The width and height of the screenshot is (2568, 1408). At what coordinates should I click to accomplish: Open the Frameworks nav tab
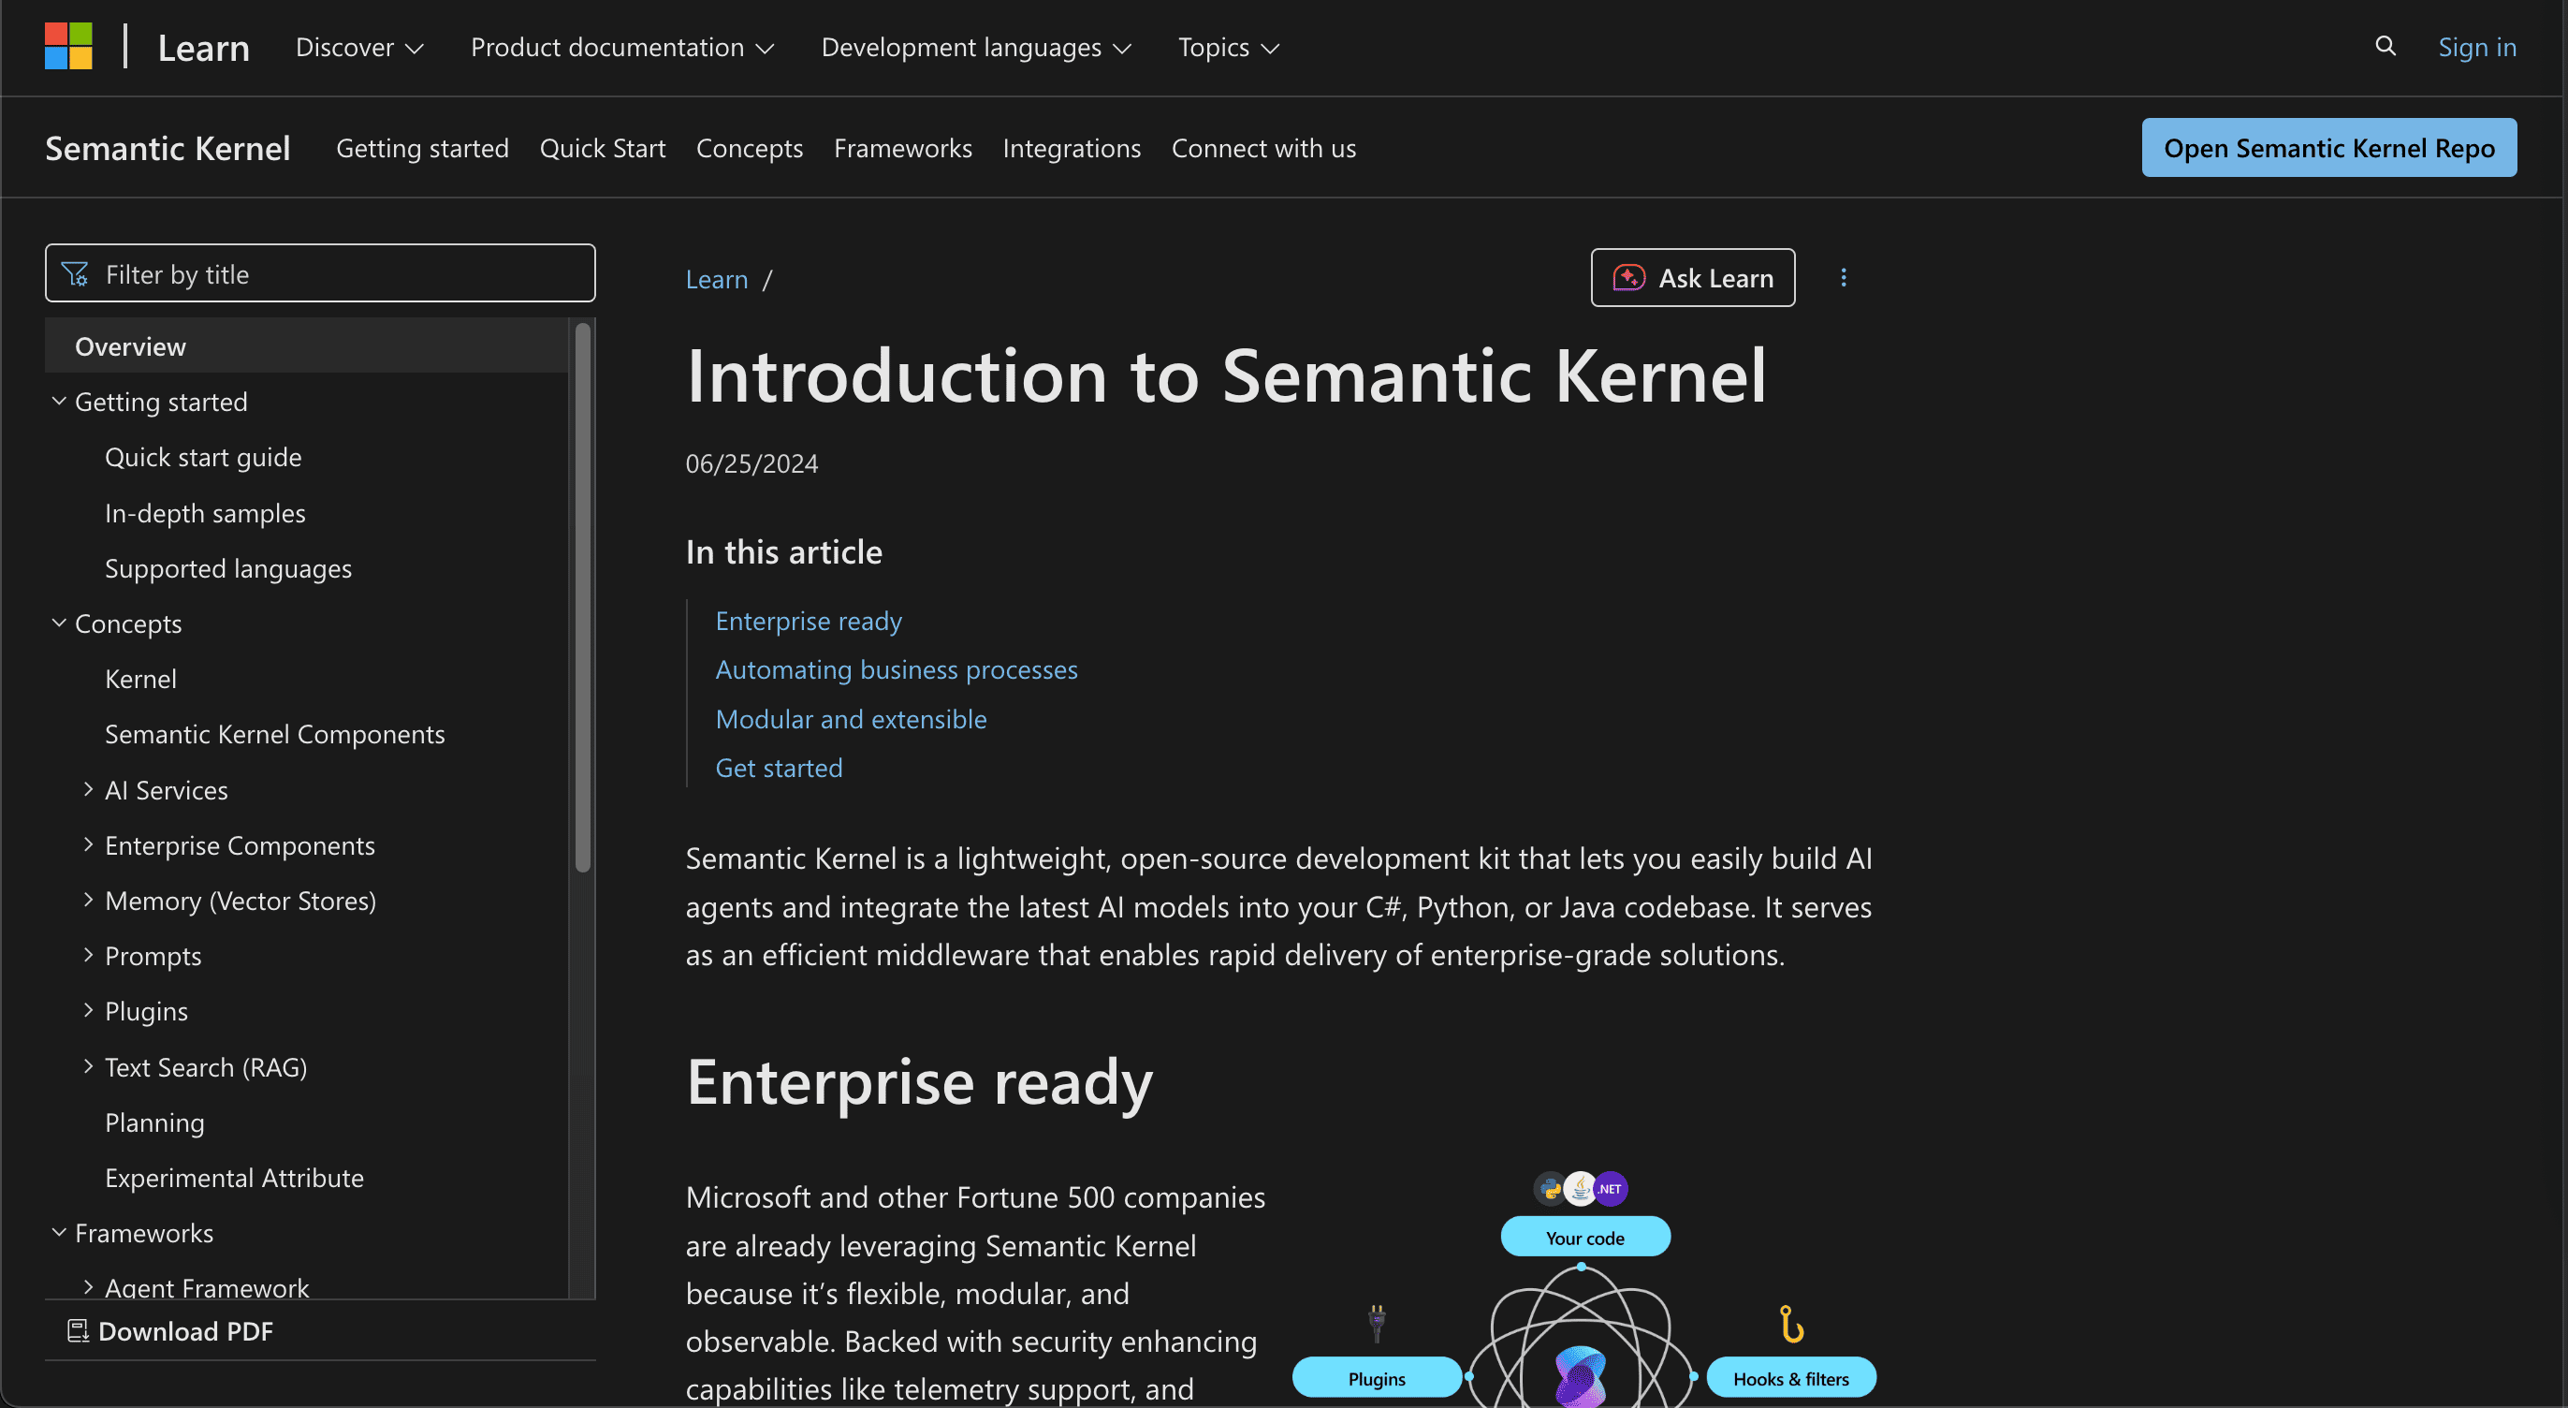click(x=902, y=148)
